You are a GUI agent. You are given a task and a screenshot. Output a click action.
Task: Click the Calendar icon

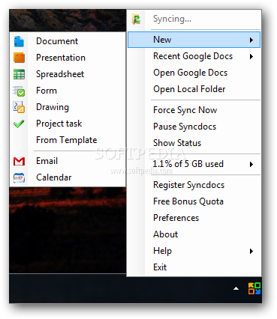(19, 177)
